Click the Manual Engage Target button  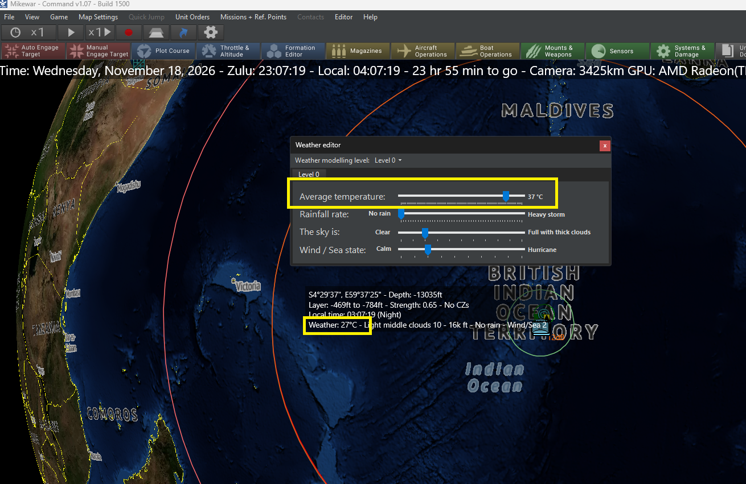click(x=99, y=51)
